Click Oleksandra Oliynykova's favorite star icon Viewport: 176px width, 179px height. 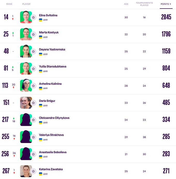pos(33,120)
